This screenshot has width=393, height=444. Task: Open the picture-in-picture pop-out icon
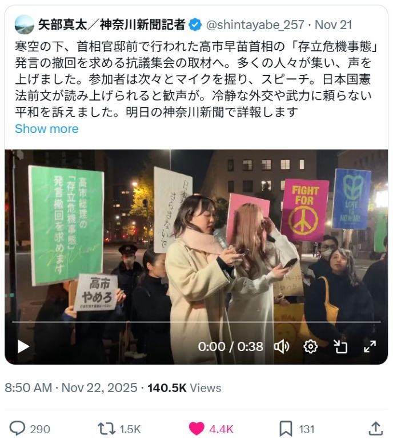[x=340, y=346]
